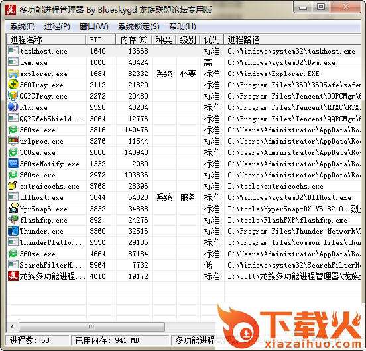The height and width of the screenshot is (351, 366).
Task: Open the 系统(F) menu
Action: pyautogui.click(x=23, y=26)
